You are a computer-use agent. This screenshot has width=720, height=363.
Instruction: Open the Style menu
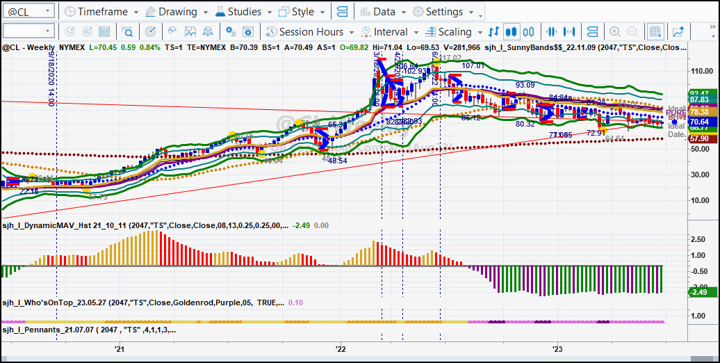(302, 12)
